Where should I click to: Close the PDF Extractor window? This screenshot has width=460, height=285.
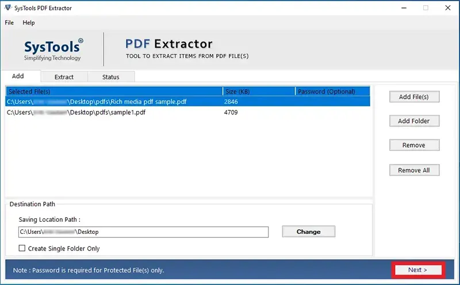click(x=448, y=8)
